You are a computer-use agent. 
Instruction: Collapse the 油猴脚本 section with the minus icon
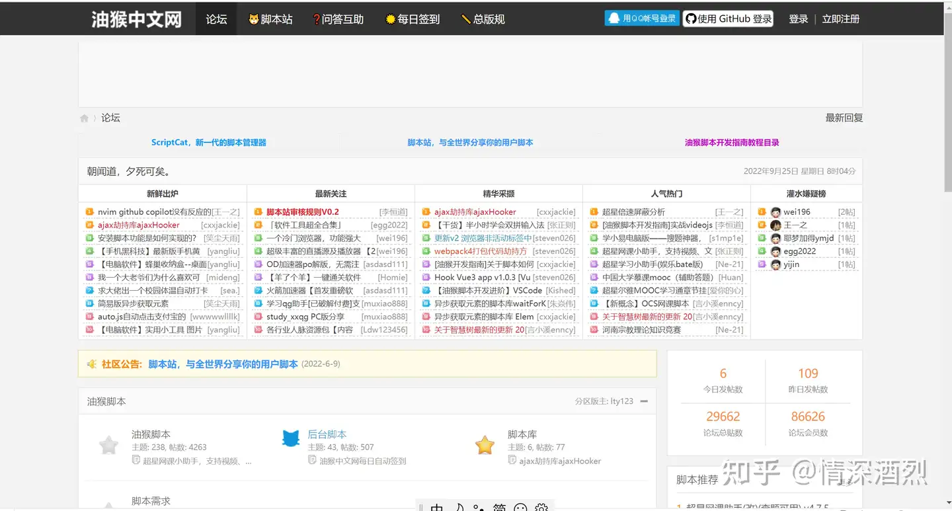click(644, 401)
